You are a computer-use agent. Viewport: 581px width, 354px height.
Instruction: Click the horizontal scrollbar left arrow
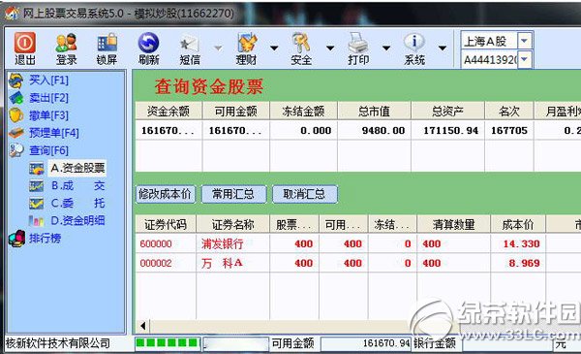[x=143, y=326]
